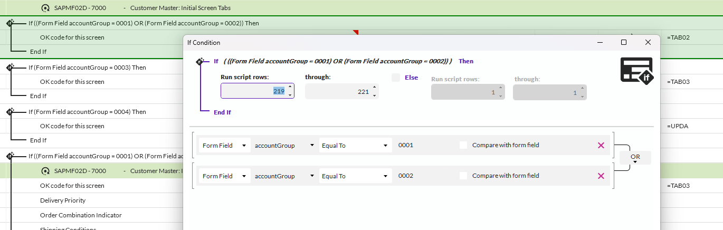This screenshot has width=723, height=230.
Task: Increase the through row value 221 with the up arrow
Action: coord(374,88)
